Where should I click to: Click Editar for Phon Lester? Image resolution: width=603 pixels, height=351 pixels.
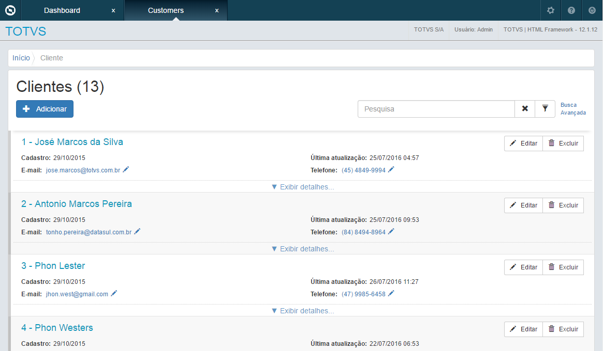523,267
